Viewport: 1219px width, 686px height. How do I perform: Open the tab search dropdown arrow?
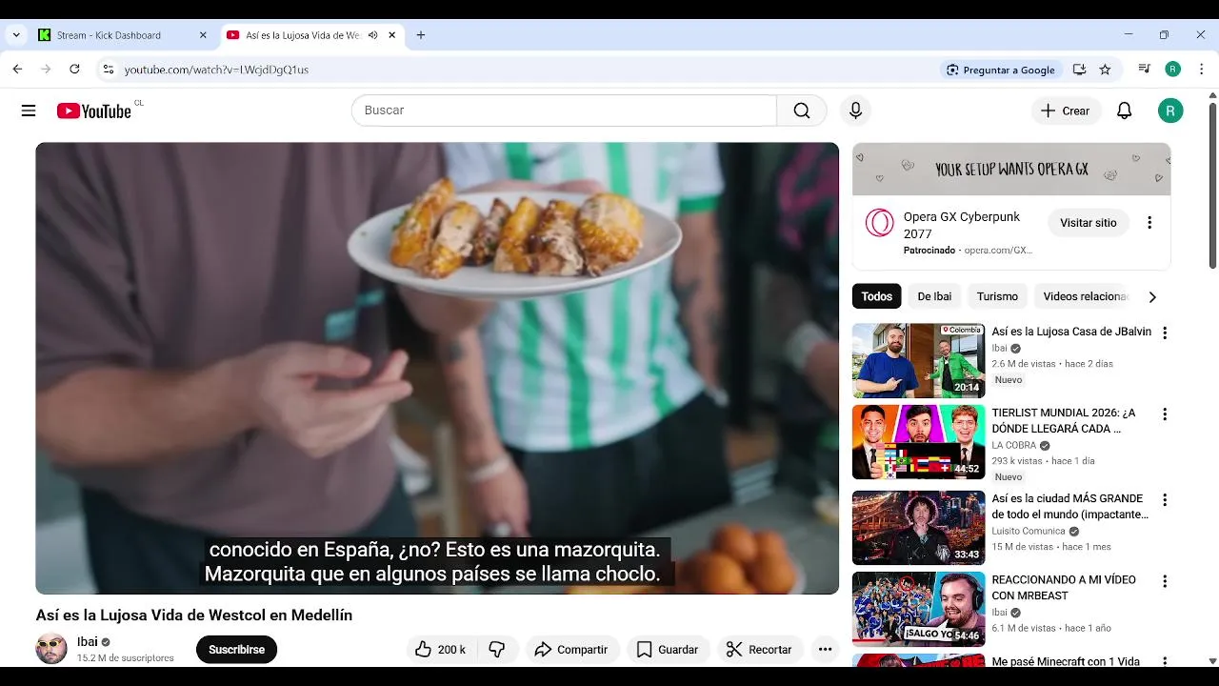[16, 35]
